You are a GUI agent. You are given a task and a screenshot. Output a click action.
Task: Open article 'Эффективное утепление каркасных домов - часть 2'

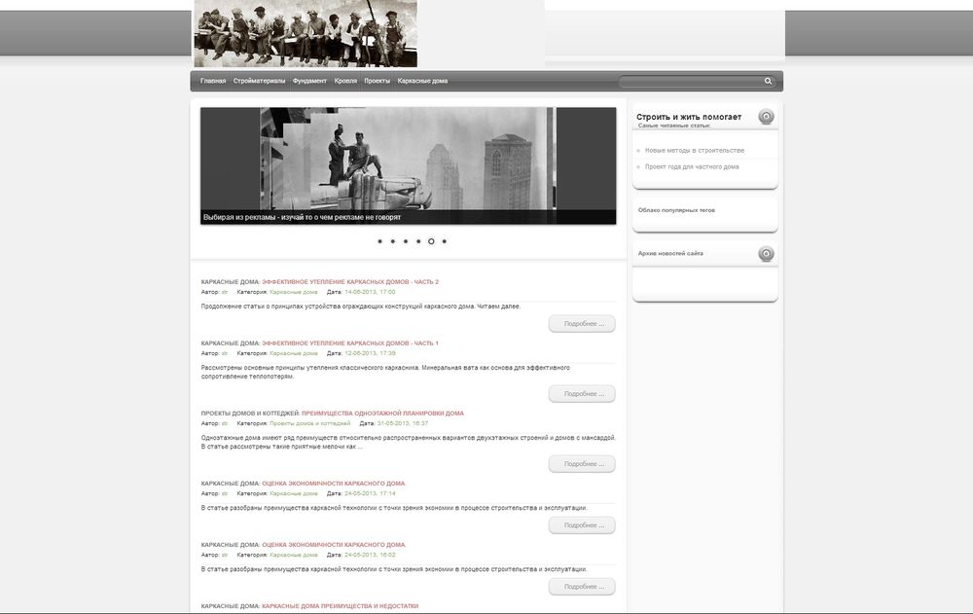[350, 282]
